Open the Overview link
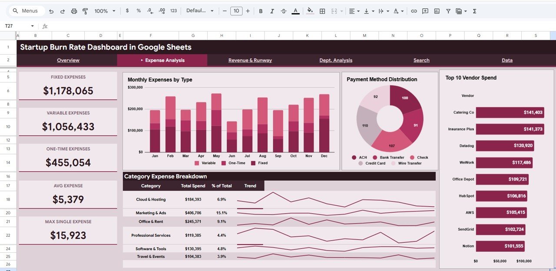 pyautogui.click(x=68, y=60)
